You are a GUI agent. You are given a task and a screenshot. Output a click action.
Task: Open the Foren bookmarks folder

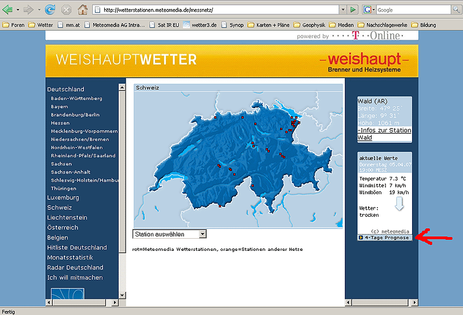click(14, 25)
